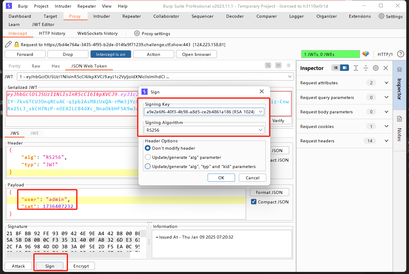Open the HTTP history tab
409x274 pixels.
click(x=52, y=33)
